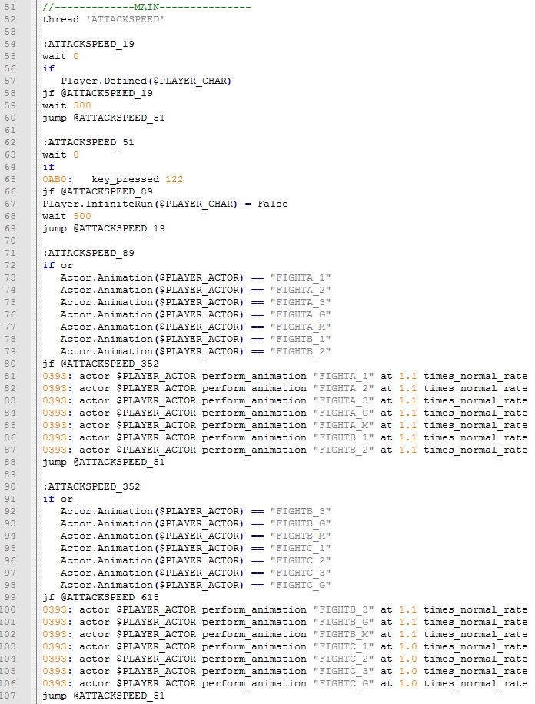Image resolution: width=535 pixels, height=704 pixels.
Task: Click 0393 perform_animation "FIGHTC_1" line
Action: tap(285, 646)
